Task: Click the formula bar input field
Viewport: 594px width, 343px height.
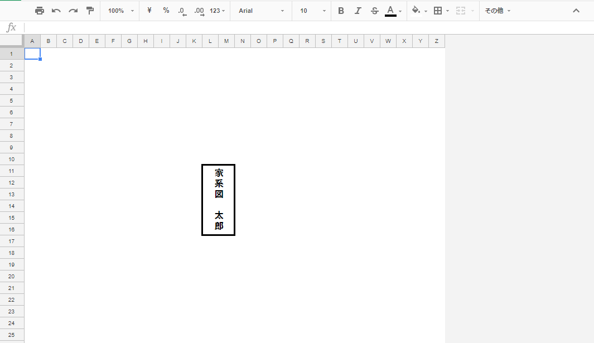Action: [307, 28]
